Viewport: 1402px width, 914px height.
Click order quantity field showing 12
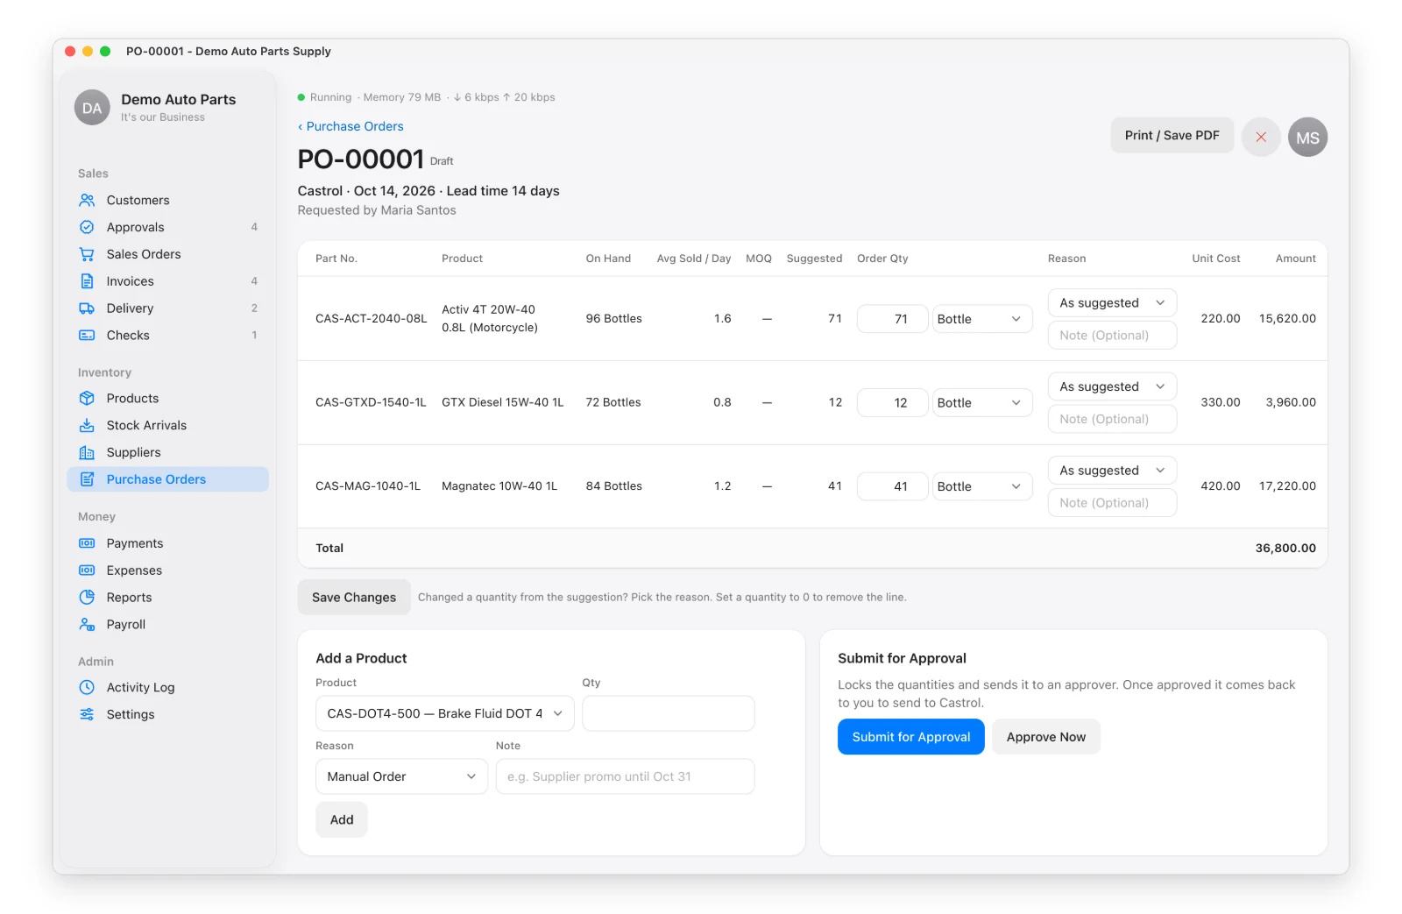point(892,403)
